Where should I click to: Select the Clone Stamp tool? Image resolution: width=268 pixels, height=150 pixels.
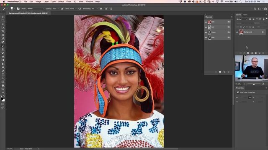(x=3, y=49)
